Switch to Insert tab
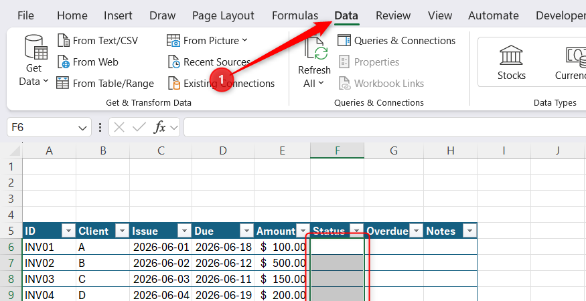The height and width of the screenshot is (301, 586). (x=118, y=15)
